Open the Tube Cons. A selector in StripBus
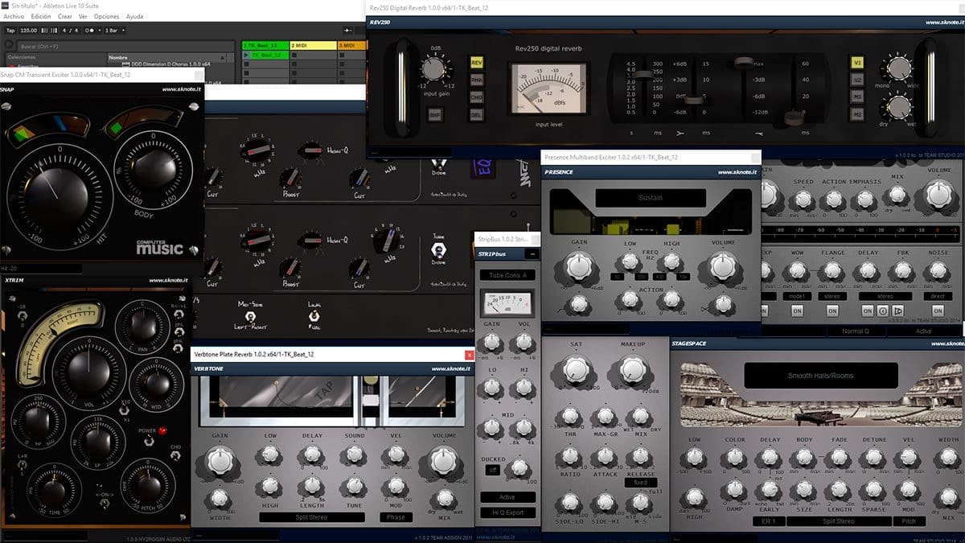This screenshot has width=965, height=543. point(508,274)
